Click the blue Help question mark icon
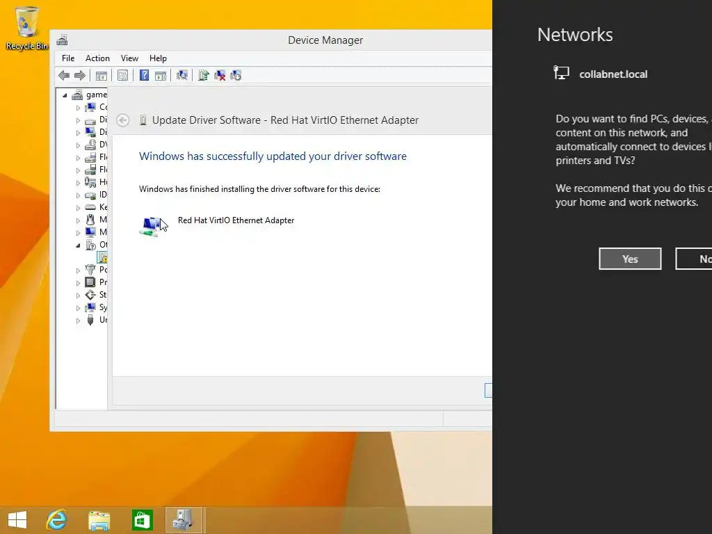This screenshot has width=712, height=534. coord(144,75)
